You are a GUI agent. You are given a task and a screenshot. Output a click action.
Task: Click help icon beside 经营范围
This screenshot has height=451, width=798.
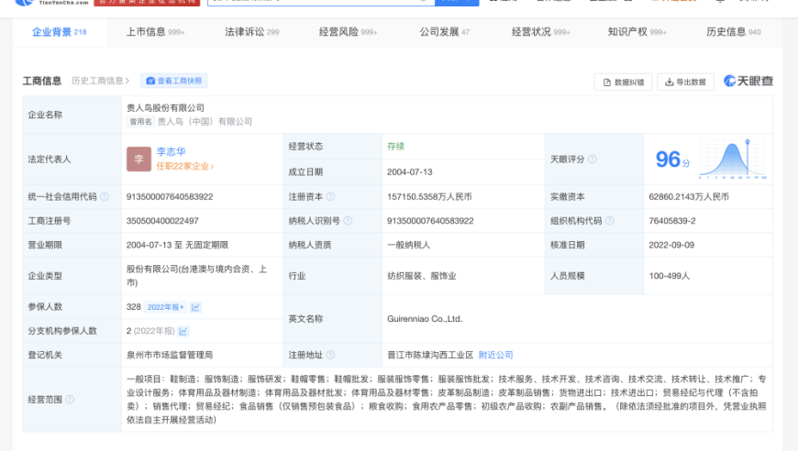click(70, 400)
